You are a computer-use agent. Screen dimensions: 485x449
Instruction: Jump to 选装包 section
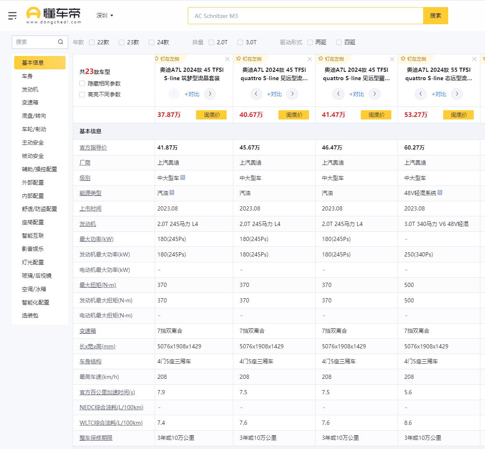coord(30,315)
